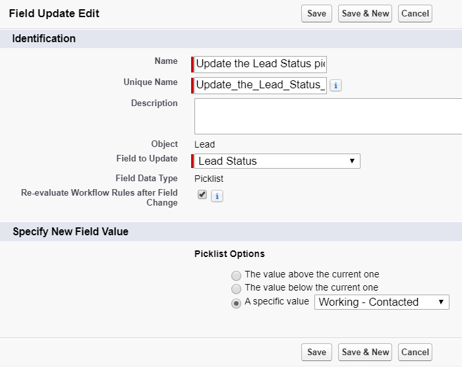Select 'The value above the current one'
This screenshot has height=369, width=462.
236,275
